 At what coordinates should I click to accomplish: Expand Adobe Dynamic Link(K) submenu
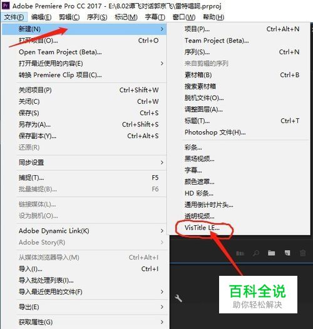[x=162, y=231]
